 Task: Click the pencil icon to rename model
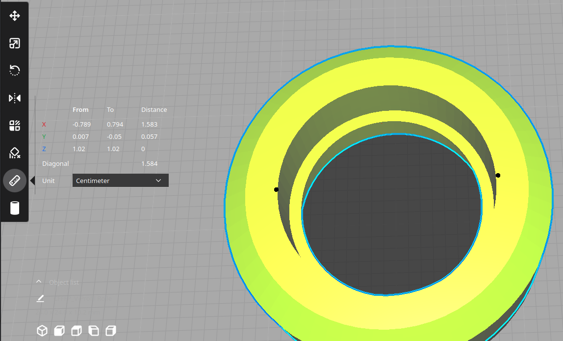pyautogui.click(x=40, y=298)
